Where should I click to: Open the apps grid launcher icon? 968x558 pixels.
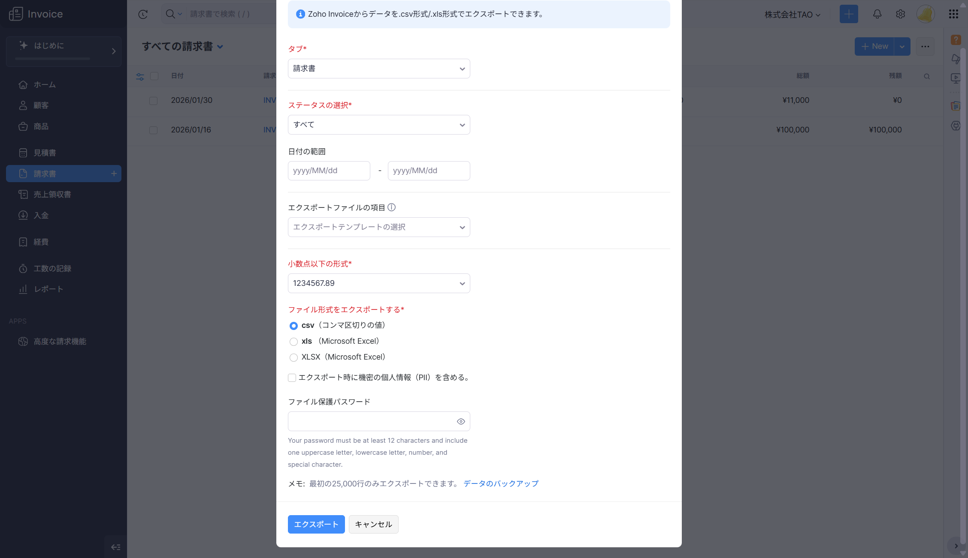tap(953, 14)
